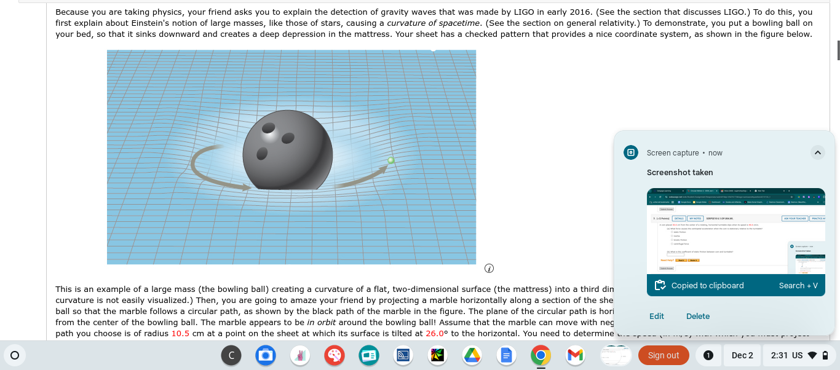Click Search + V in the notification

pos(798,285)
